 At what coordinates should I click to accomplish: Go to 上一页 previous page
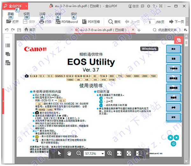click(x=132, y=22)
